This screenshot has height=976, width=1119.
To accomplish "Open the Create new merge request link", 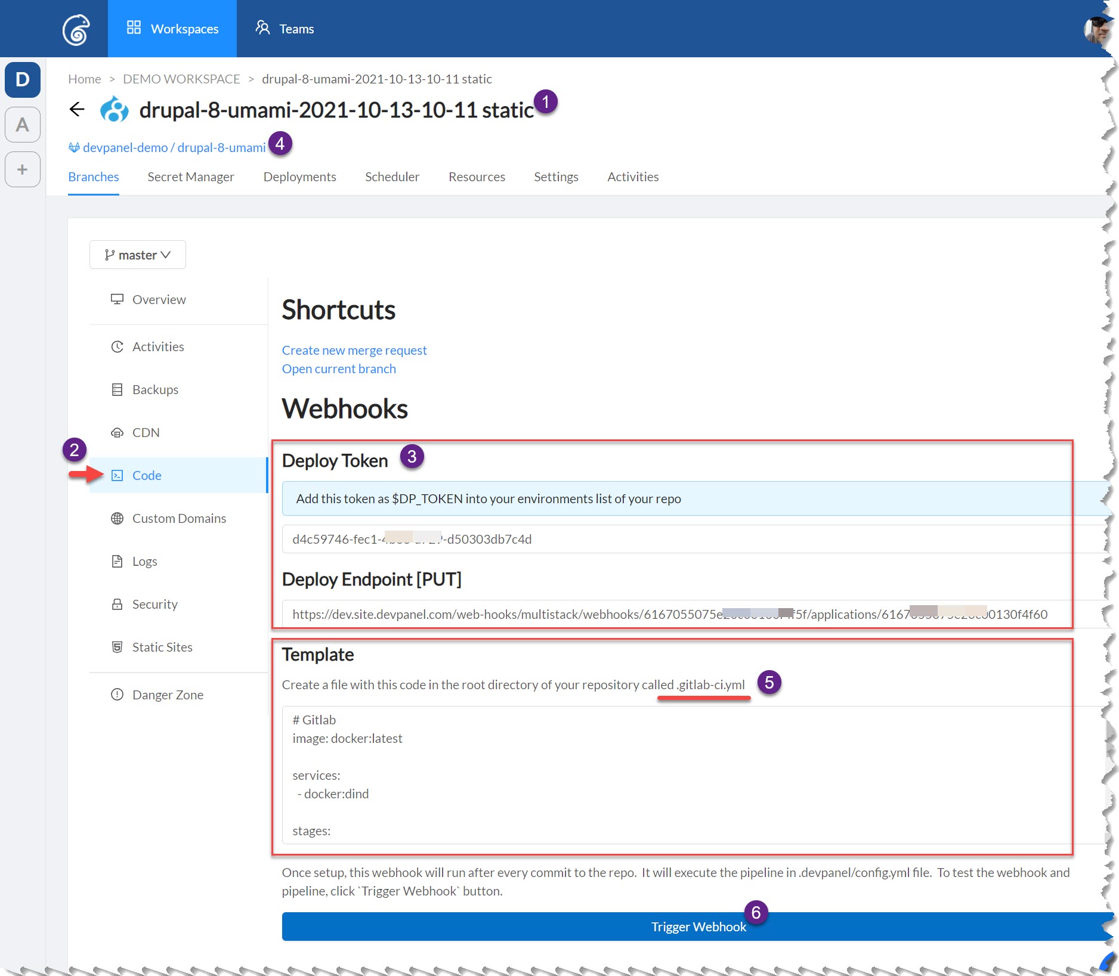I will [x=354, y=350].
